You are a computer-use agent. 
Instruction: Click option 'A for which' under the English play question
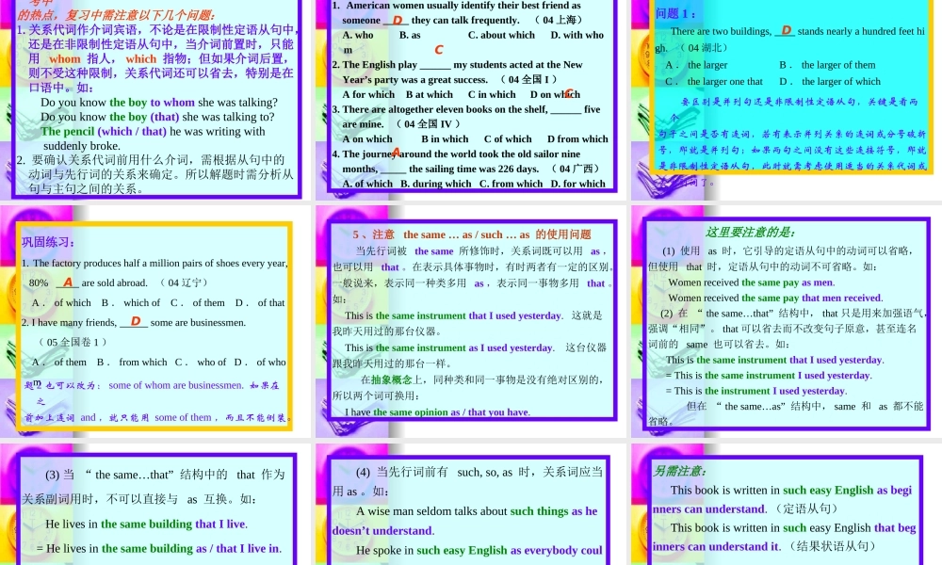[x=368, y=94]
